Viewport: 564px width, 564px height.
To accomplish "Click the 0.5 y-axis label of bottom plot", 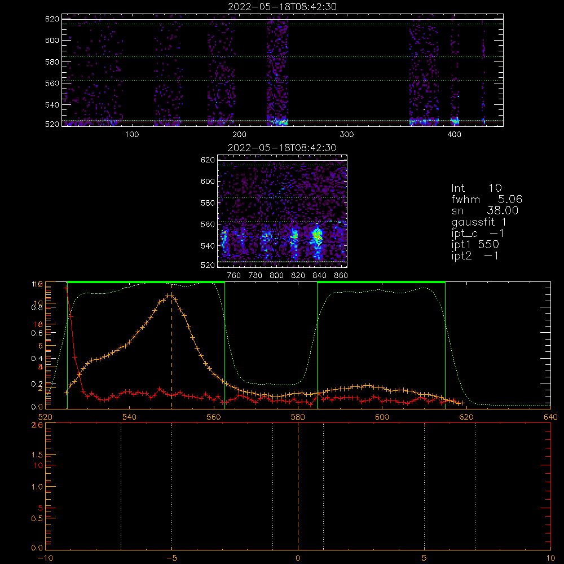I will coord(37,518).
